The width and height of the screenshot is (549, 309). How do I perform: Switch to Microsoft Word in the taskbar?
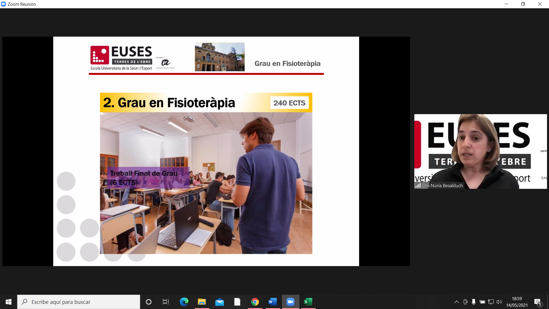pyautogui.click(x=272, y=302)
